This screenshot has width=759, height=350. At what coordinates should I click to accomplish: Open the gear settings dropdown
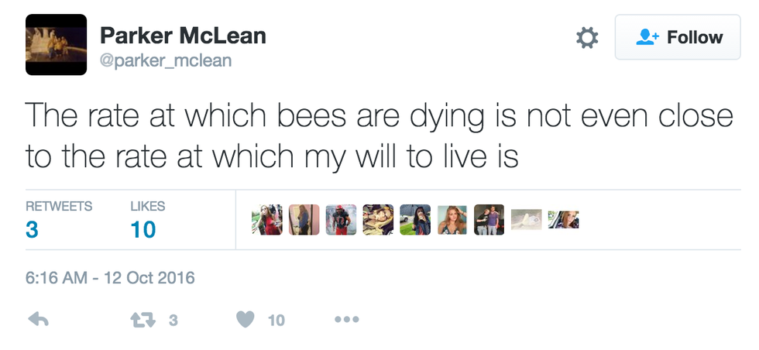click(x=588, y=37)
